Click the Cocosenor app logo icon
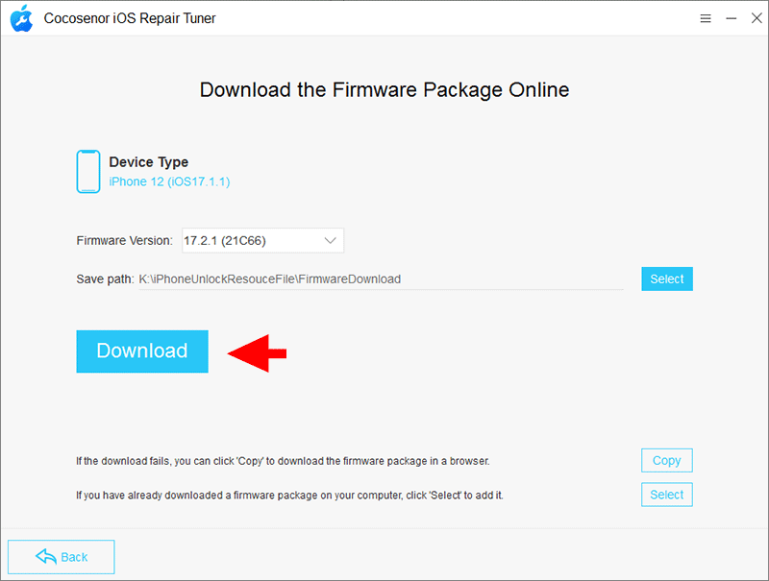The image size is (769, 581). point(21,18)
